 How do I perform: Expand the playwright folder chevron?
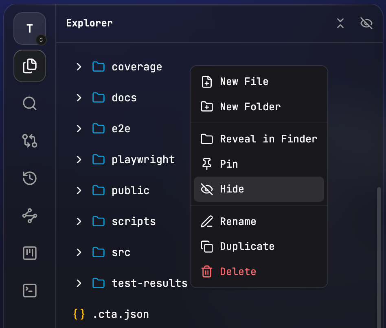click(79, 160)
